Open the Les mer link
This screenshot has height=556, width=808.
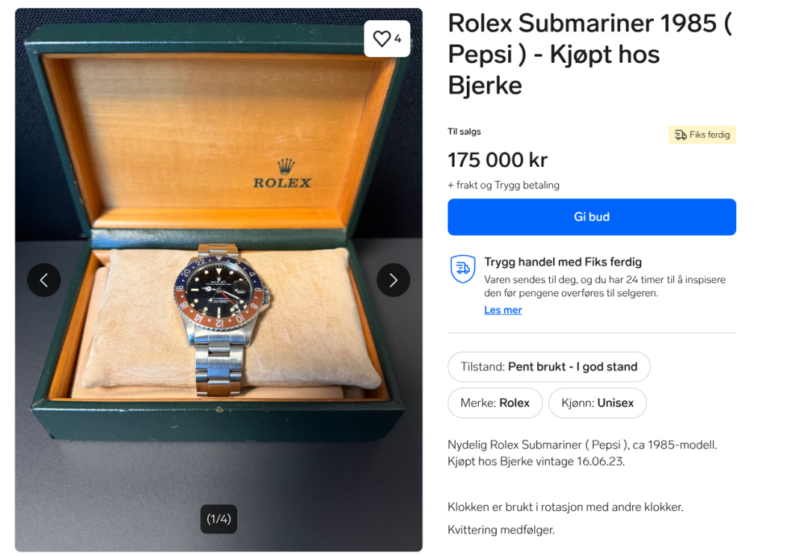pos(503,310)
